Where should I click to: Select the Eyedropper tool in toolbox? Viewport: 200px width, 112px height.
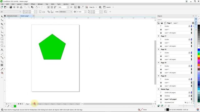click(x=2, y=69)
